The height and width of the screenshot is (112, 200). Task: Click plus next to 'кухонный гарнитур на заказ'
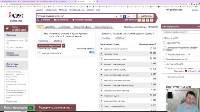click(101, 75)
